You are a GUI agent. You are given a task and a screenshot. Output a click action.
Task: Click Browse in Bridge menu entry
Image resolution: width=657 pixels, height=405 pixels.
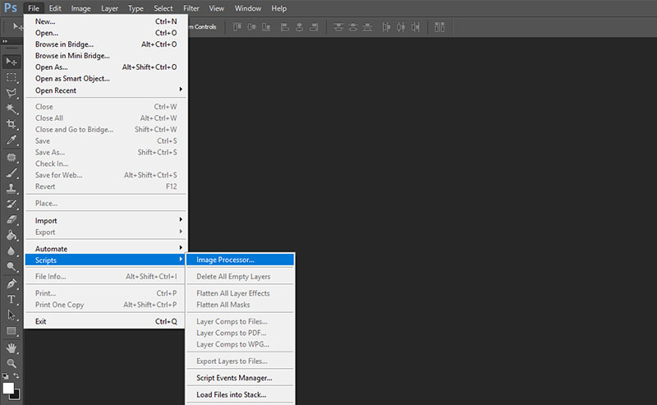click(x=64, y=44)
